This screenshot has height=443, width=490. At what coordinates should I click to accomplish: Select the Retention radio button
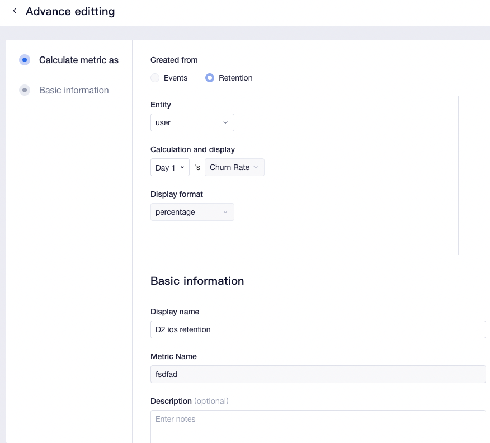click(x=210, y=78)
